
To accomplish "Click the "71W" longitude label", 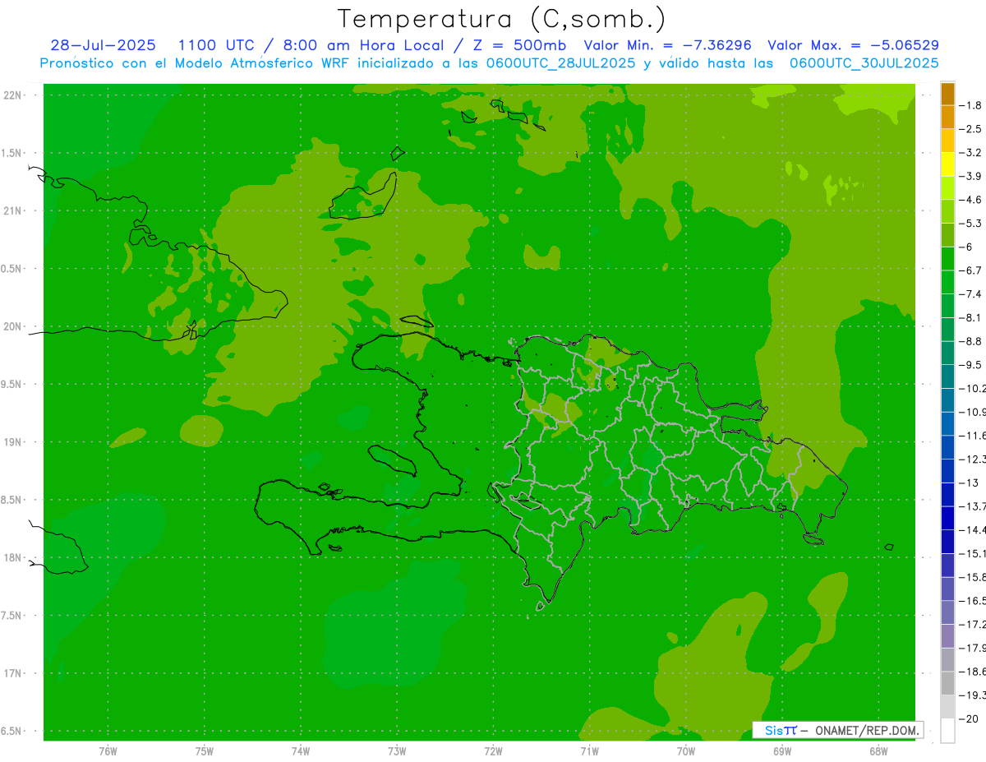I will pos(589,752).
